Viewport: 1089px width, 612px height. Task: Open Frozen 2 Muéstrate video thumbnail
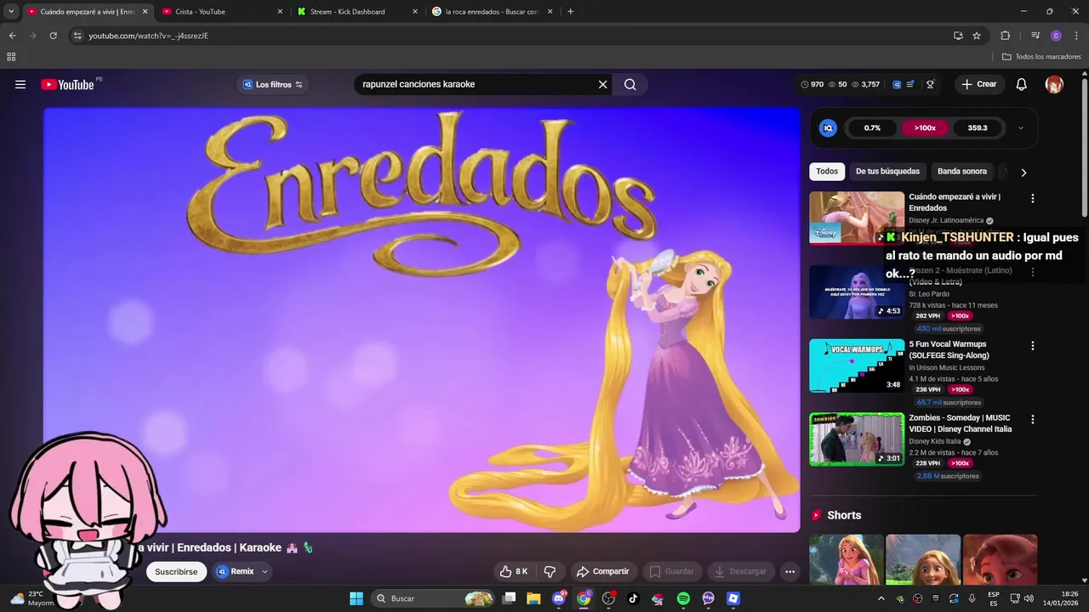tap(857, 292)
